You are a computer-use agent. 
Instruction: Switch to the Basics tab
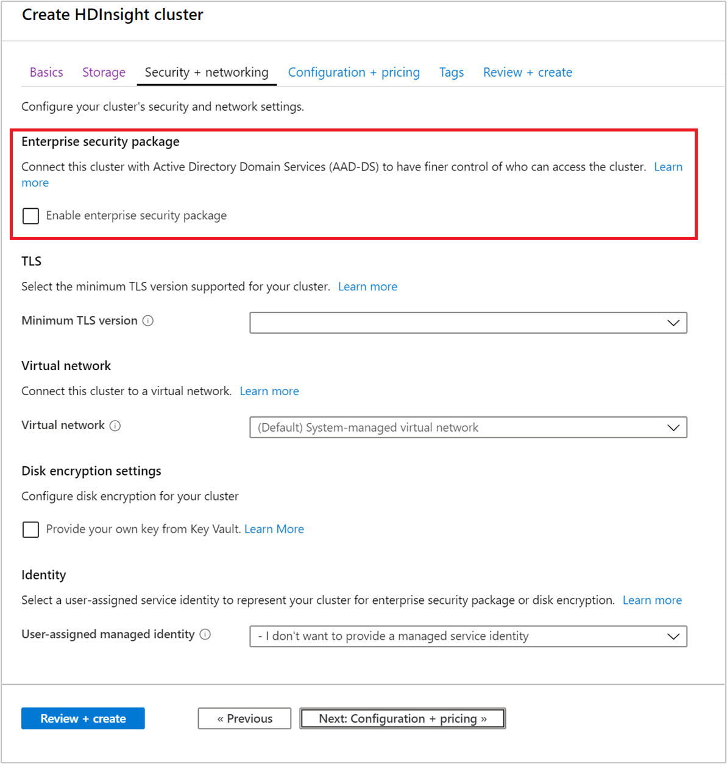[x=46, y=72]
